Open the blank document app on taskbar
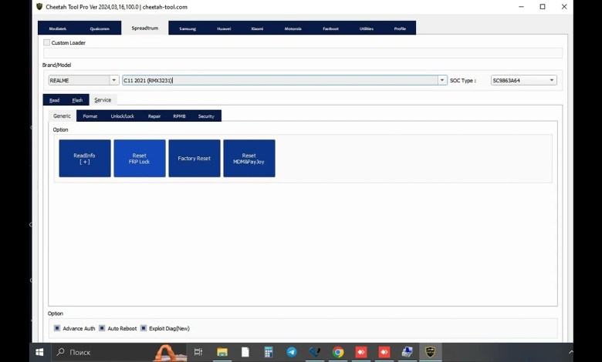The height and width of the screenshot is (362, 602). pyautogui.click(x=245, y=352)
